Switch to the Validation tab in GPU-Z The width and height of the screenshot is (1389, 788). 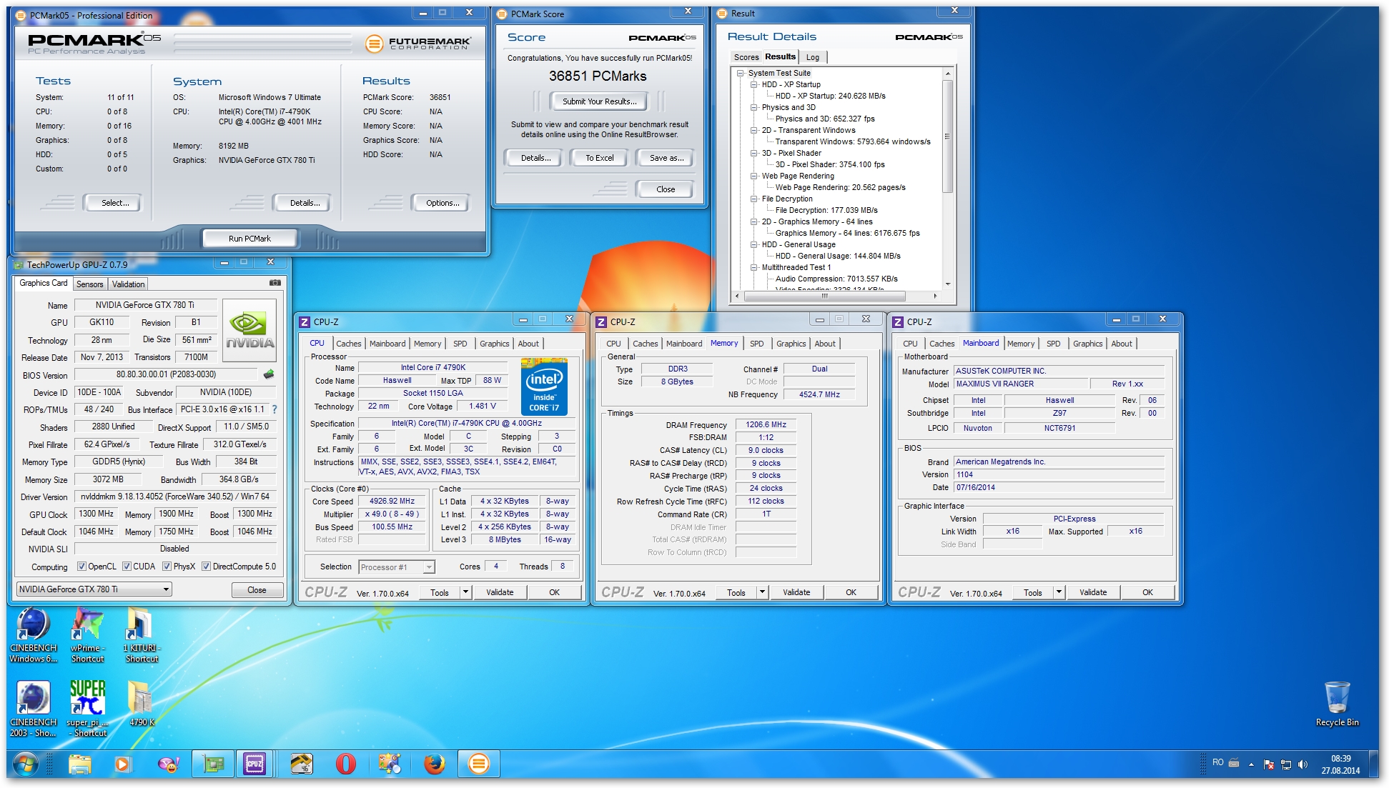coord(128,284)
